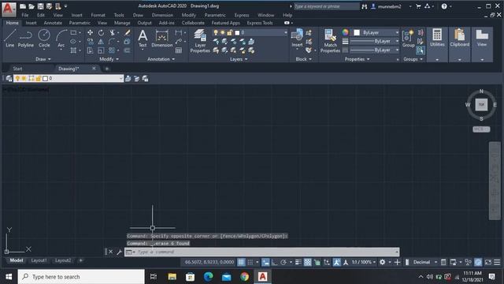The width and height of the screenshot is (504, 284).
Task: Toggle transparency display in status bar
Action: tap(308, 263)
